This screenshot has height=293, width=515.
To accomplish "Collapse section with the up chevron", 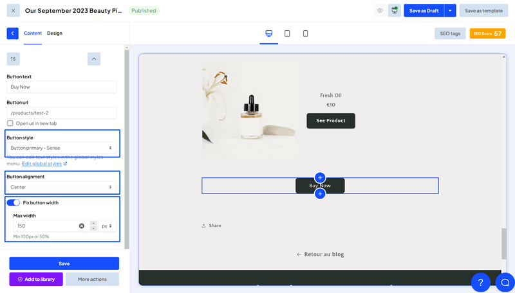I will [94, 59].
